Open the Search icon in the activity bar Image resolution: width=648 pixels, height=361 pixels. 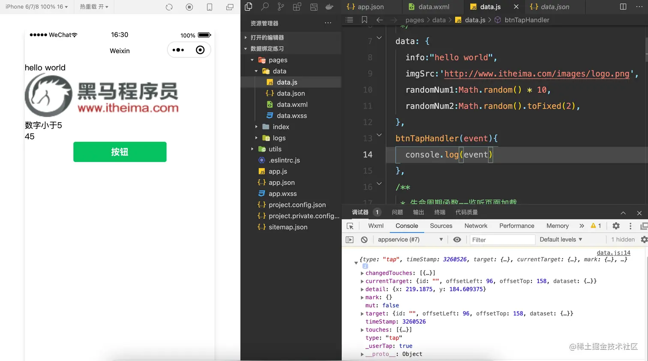265,6
